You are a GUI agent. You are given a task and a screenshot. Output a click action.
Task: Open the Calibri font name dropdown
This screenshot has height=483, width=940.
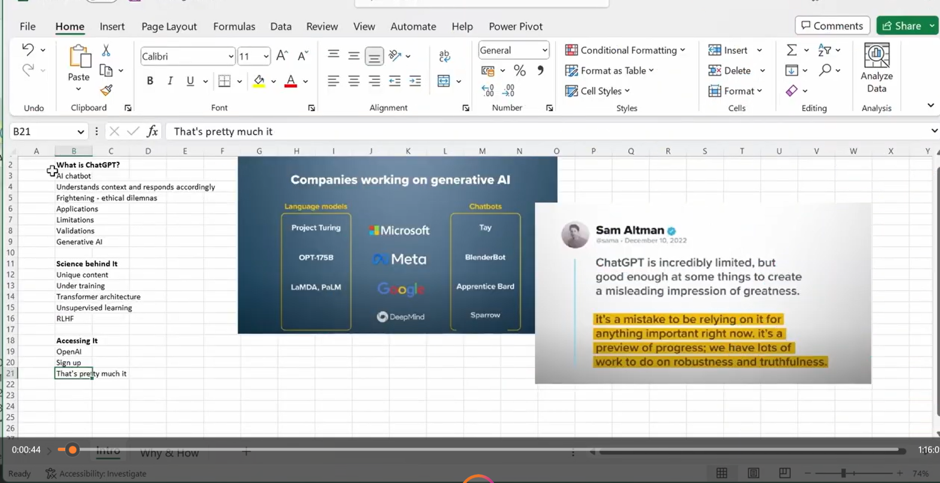pos(231,56)
